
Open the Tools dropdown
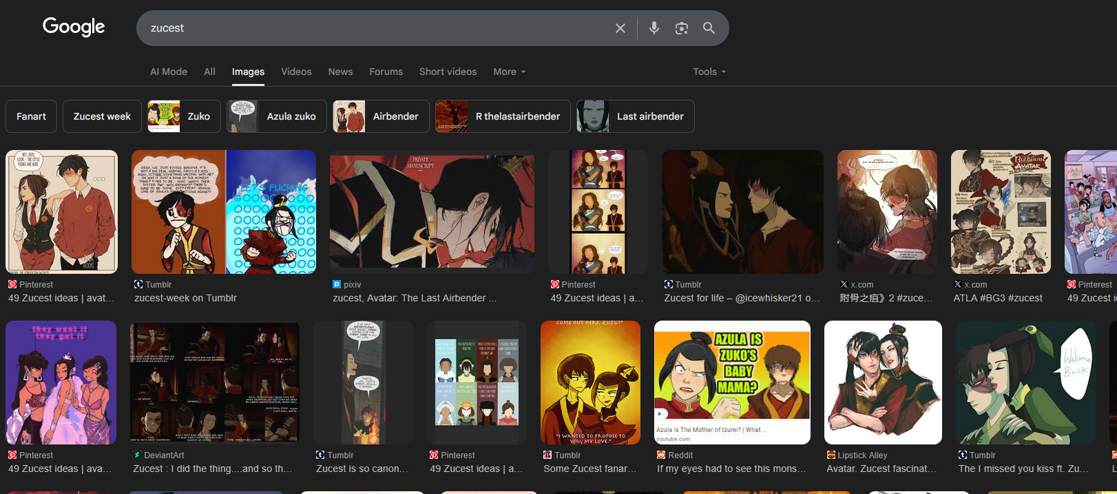coord(709,72)
